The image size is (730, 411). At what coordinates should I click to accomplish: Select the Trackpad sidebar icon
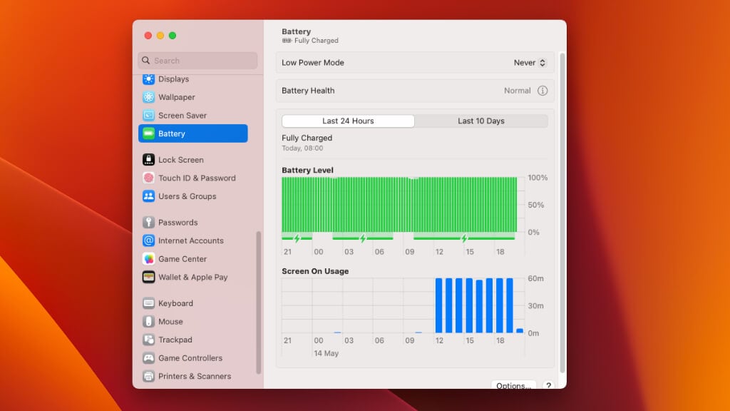[148, 339]
